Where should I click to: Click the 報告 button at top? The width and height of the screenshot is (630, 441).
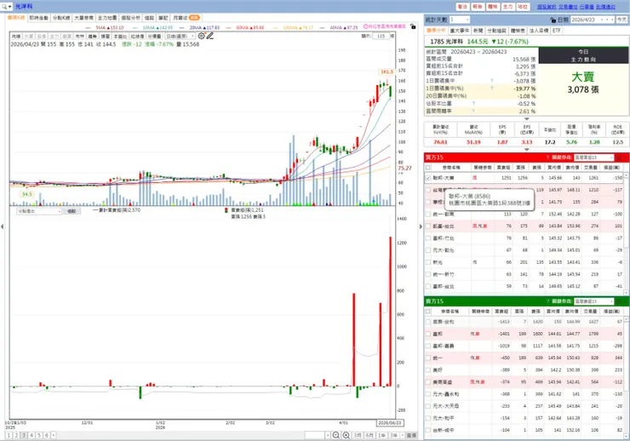[478, 7]
